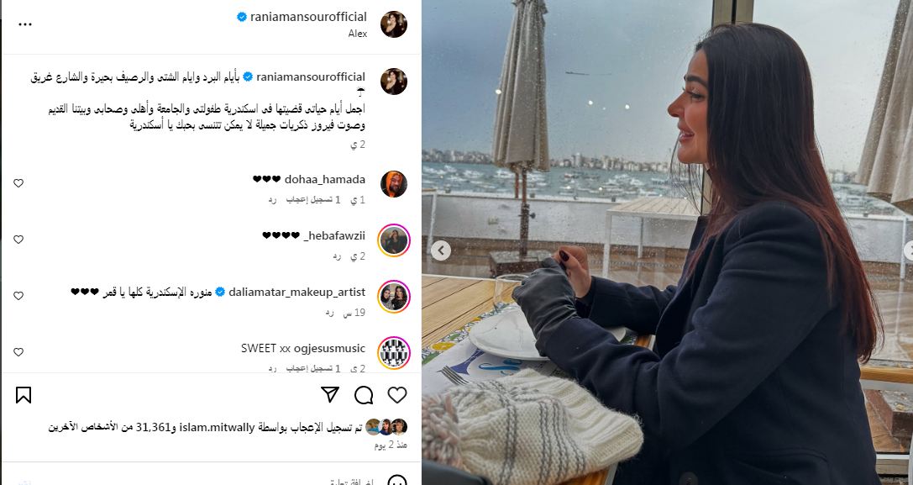Reply to daliamatar_makeup_artist's comment
Viewport: 913px width, 485px height.
[329, 313]
